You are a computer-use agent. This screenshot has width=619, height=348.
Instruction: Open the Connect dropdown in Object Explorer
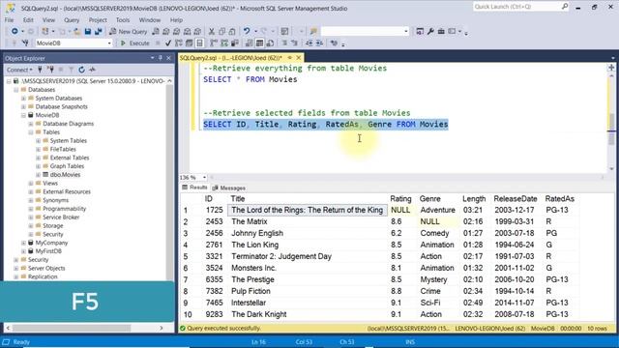point(19,70)
